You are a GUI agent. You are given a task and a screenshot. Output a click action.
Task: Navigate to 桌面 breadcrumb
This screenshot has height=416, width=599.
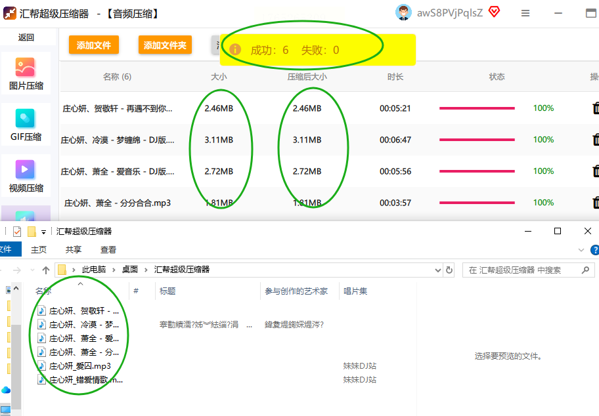pyautogui.click(x=130, y=270)
